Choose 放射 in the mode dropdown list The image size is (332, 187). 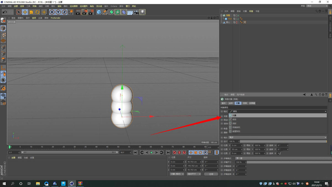234,123
